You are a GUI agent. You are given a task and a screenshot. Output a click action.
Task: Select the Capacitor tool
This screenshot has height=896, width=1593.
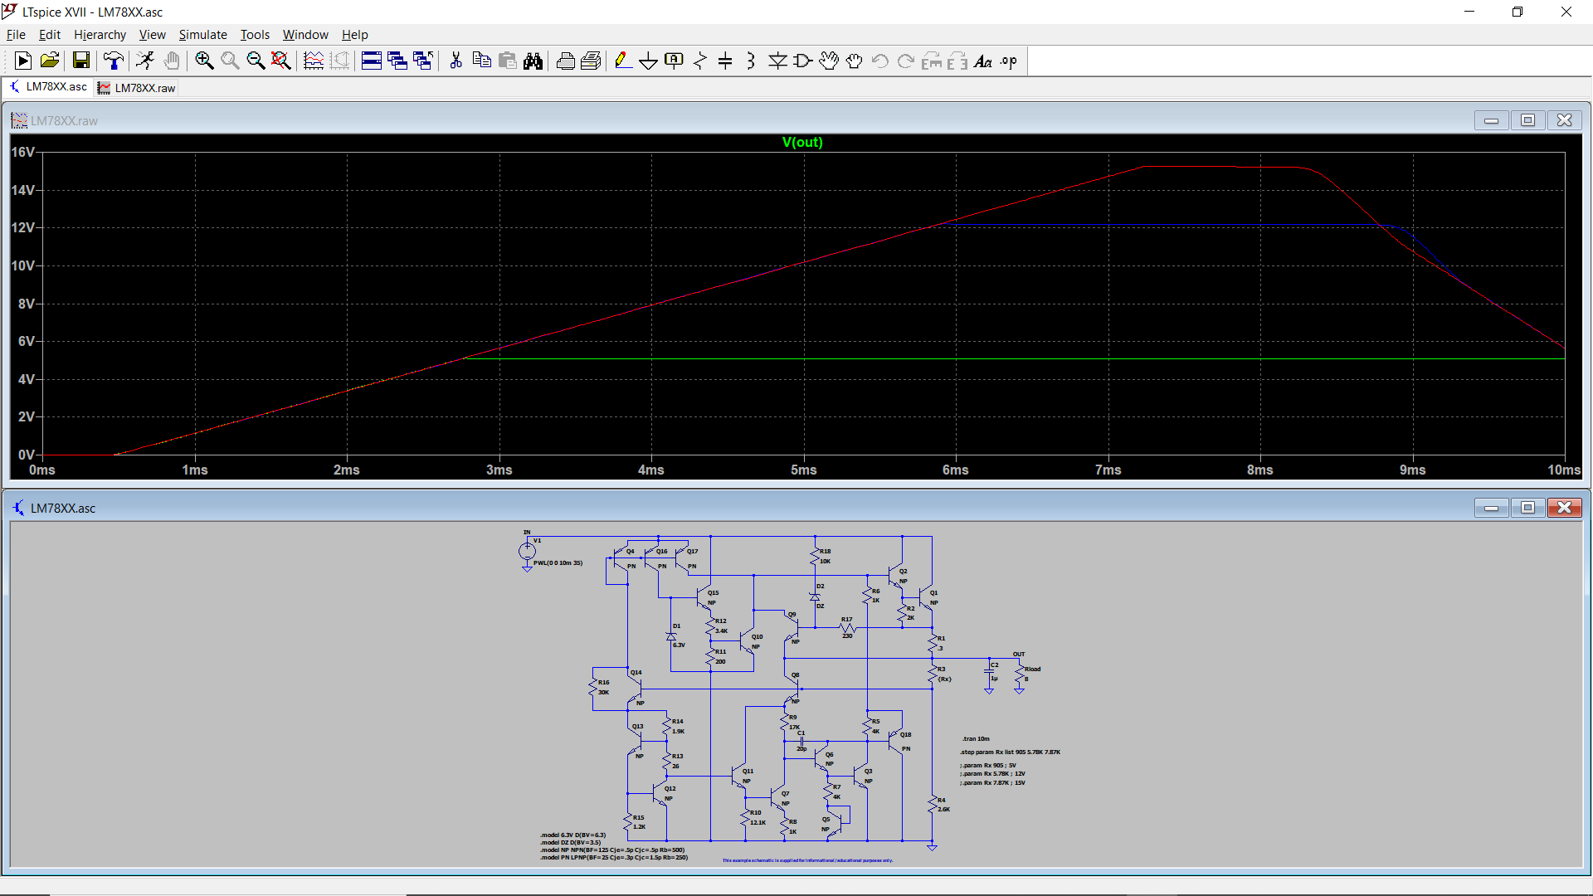(x=725, y=61)
